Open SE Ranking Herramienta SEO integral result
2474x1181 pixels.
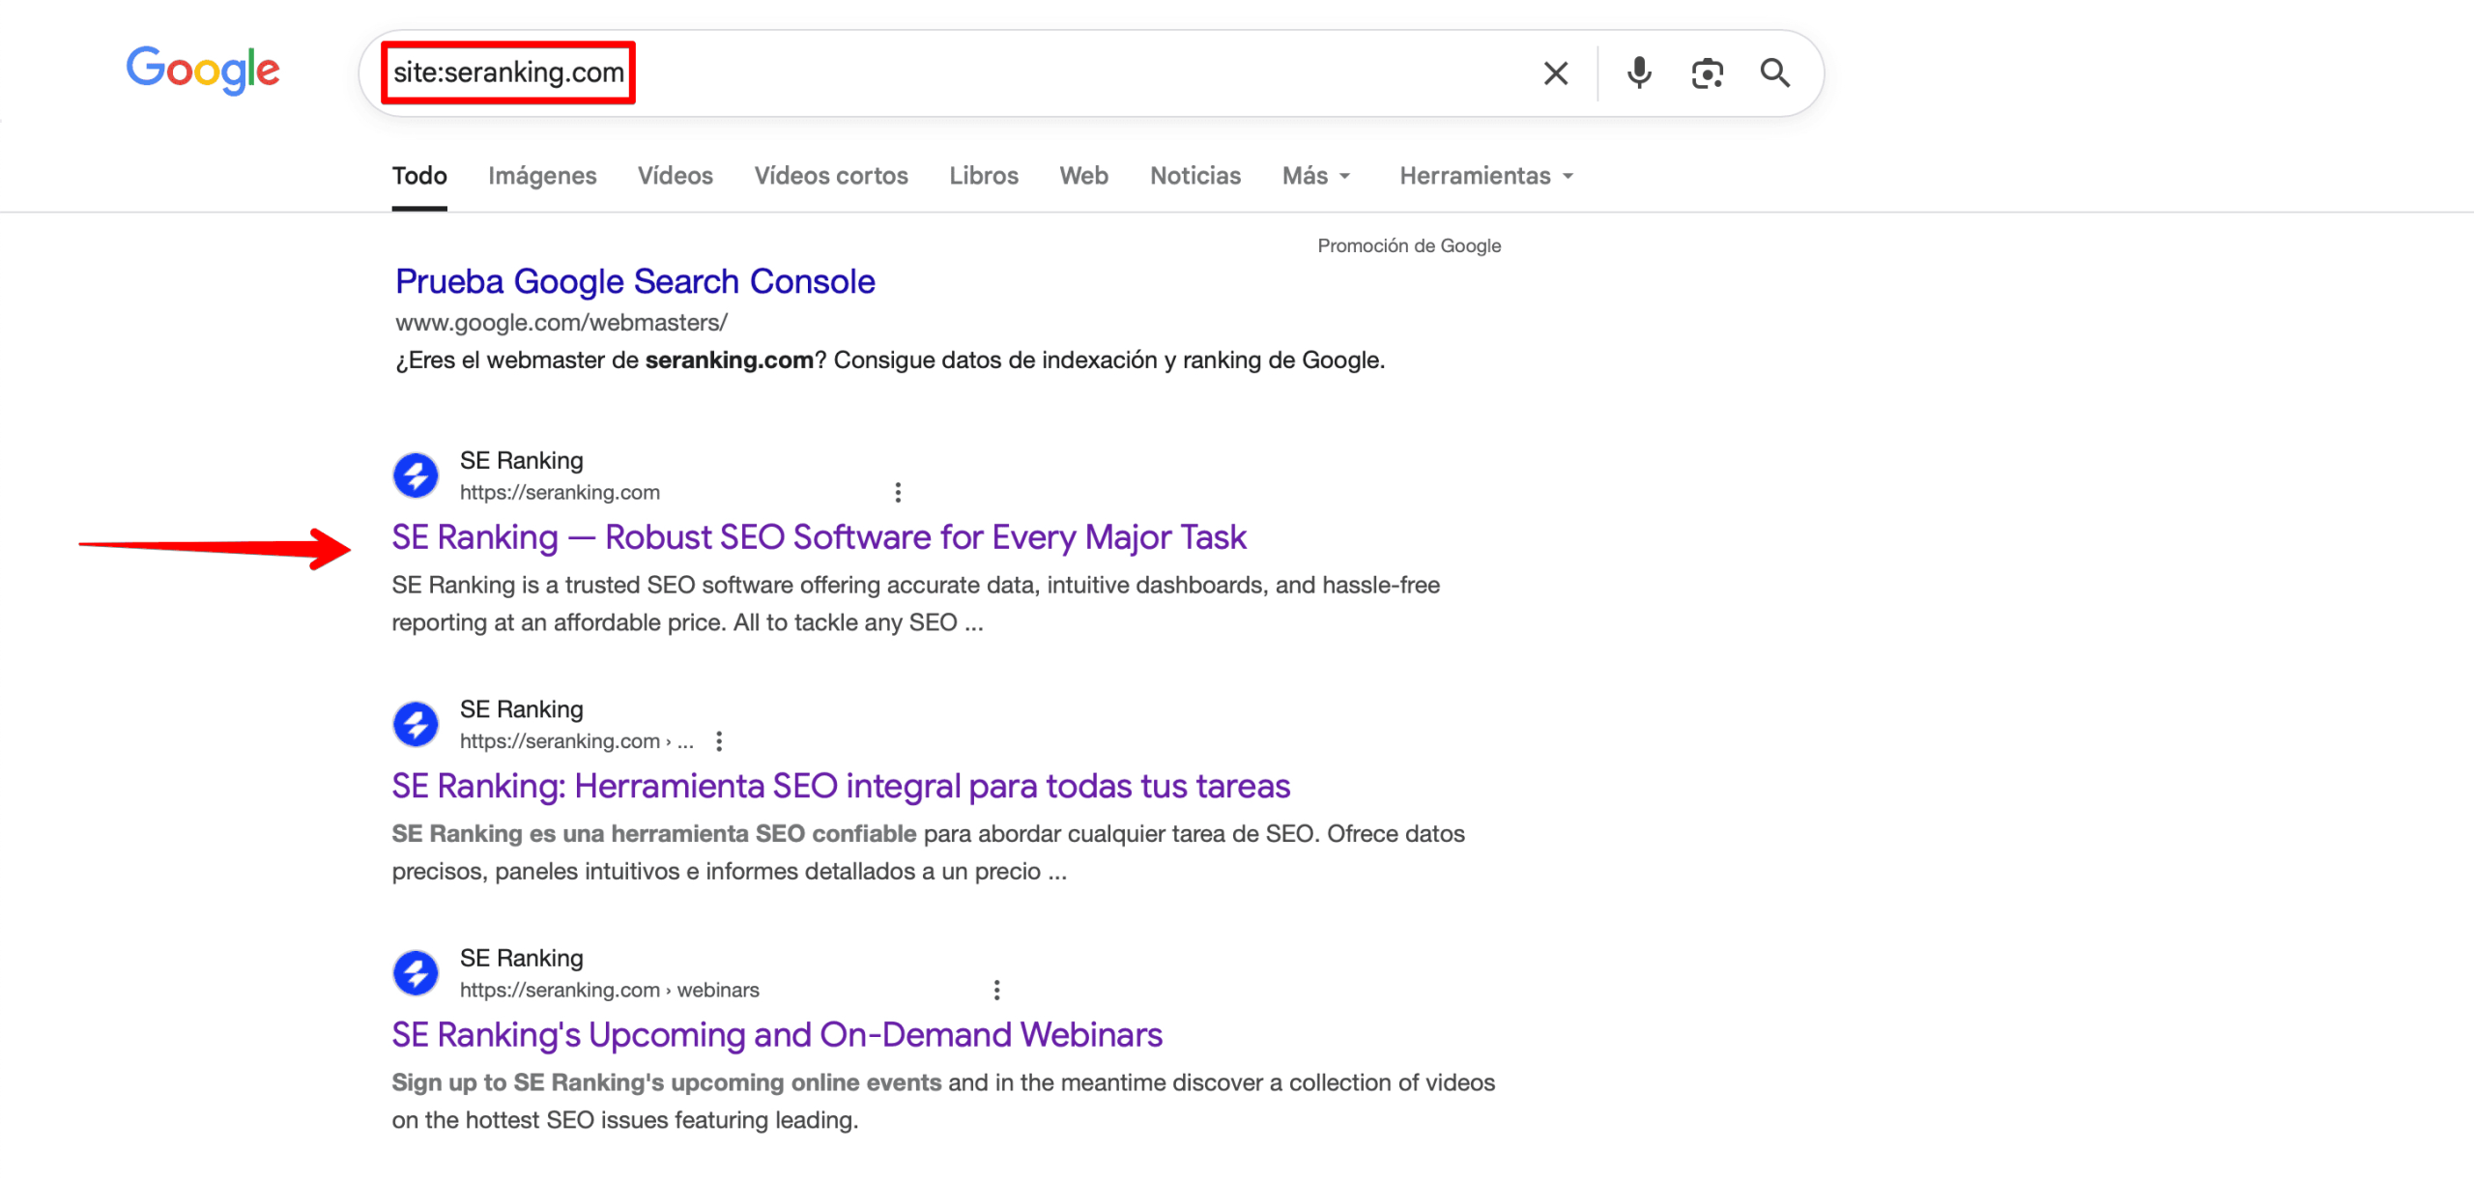coord(841,786)
